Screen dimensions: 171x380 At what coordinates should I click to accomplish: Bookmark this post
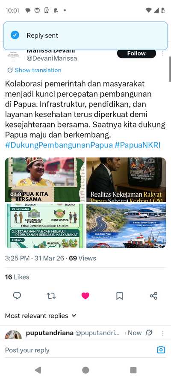click(x=119, y=296)
